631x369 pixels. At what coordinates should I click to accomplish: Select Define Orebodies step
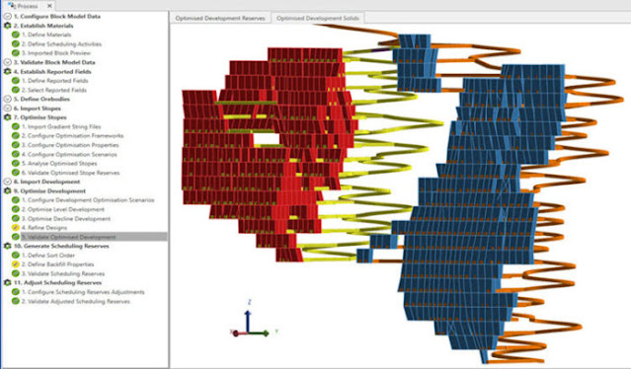coord(41,99)
